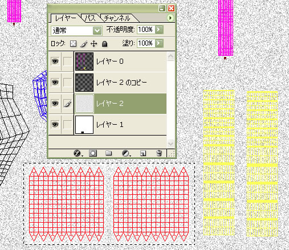Lock position with the move icon
This screenshot has height=250, width=289.
94,44
